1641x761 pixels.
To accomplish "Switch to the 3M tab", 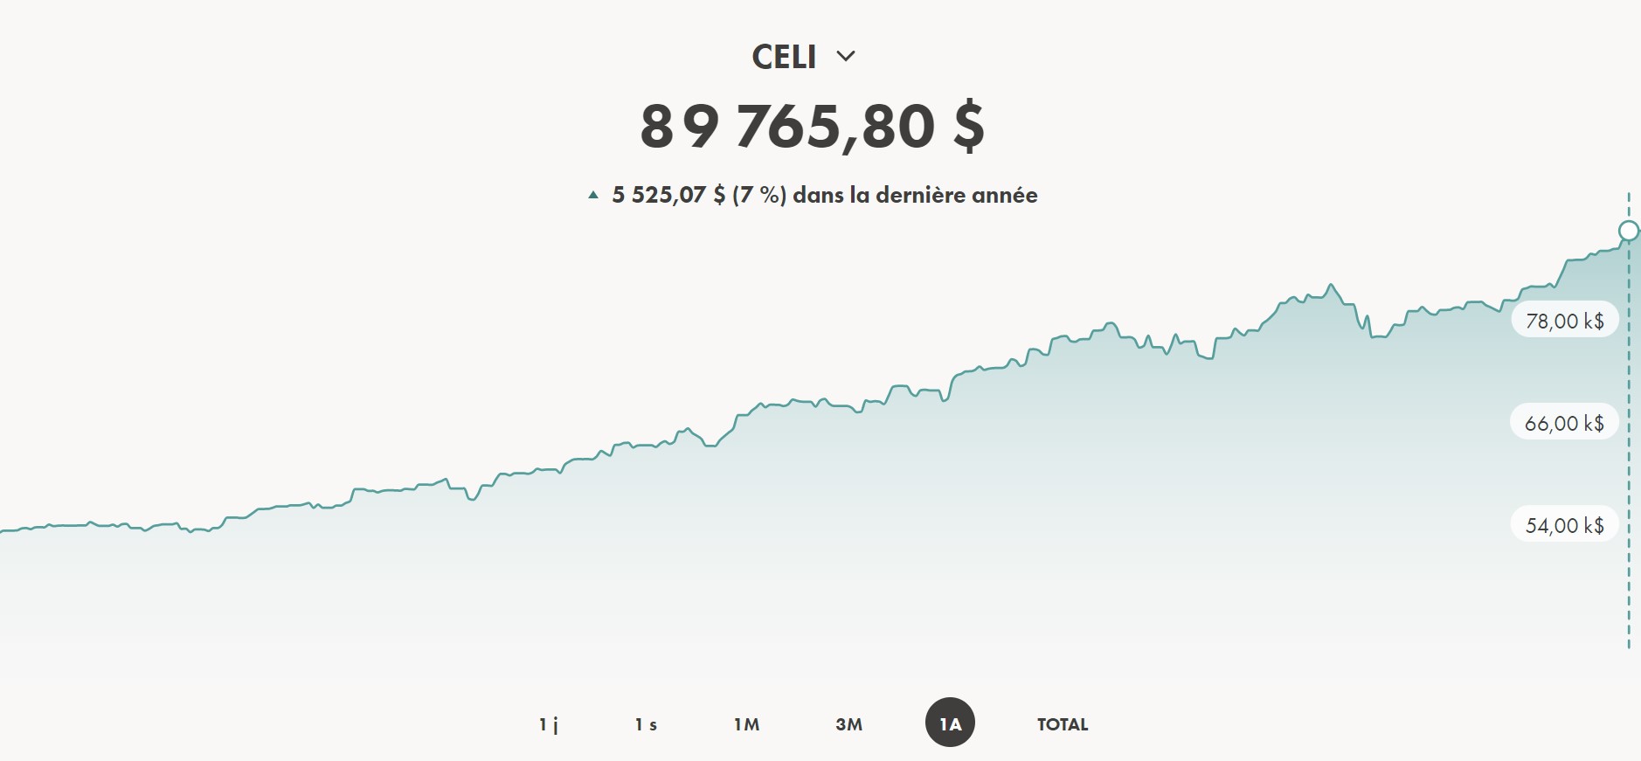I will (848, 724).
